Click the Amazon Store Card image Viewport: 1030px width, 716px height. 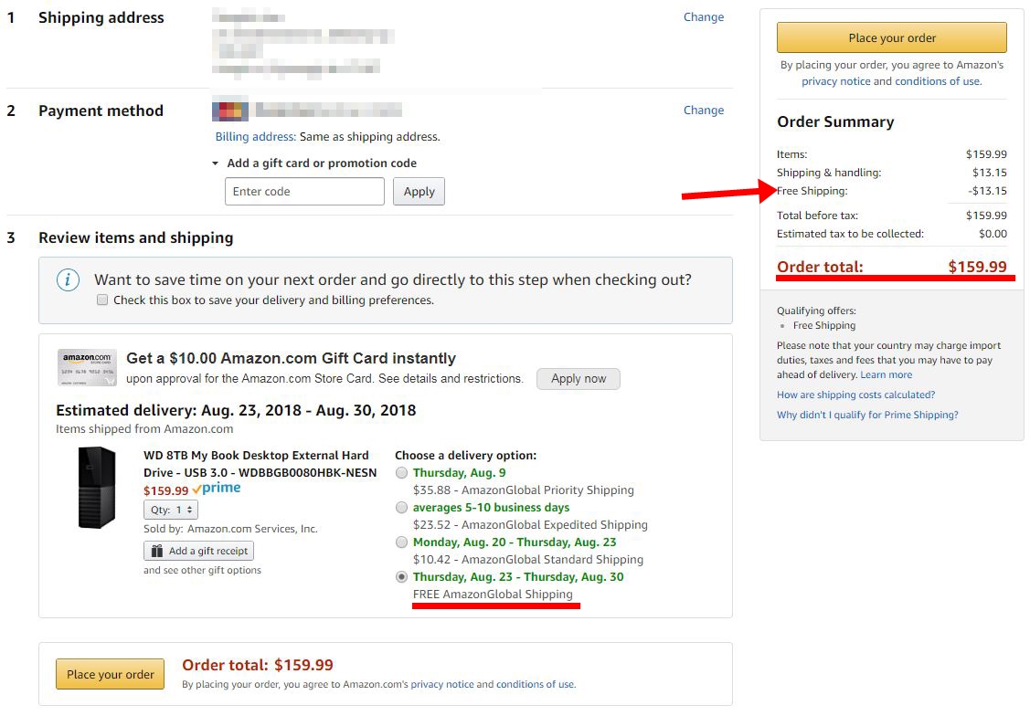tap(87, 367)
